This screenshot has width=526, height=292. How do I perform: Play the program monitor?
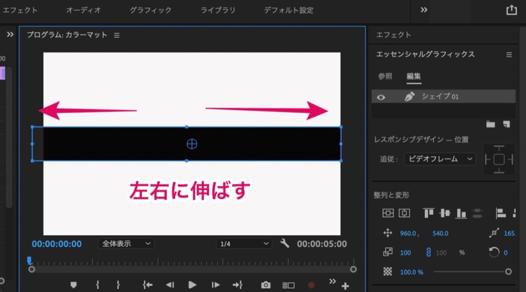pos(192,285)
